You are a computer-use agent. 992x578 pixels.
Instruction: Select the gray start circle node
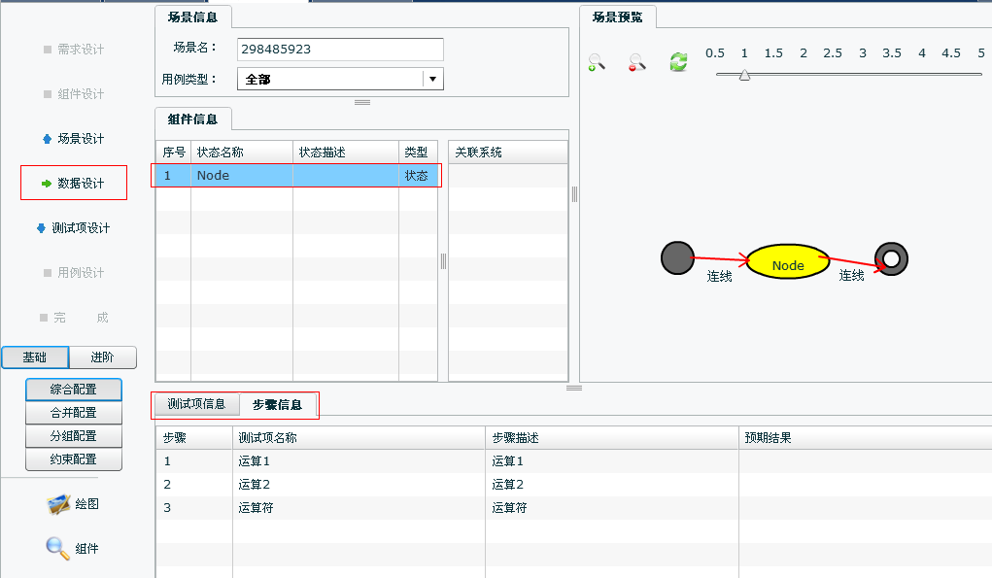coord(677,257)
